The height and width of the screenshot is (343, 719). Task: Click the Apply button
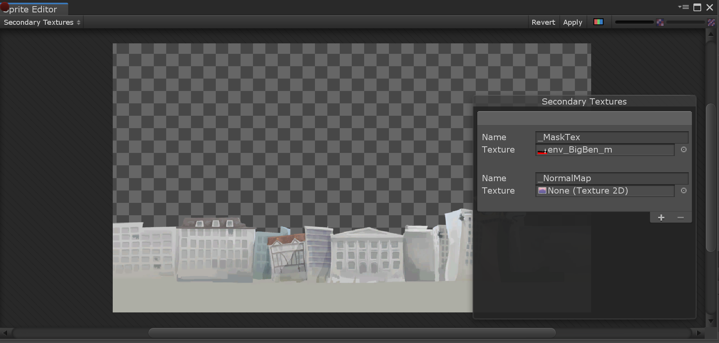point(573,22)
